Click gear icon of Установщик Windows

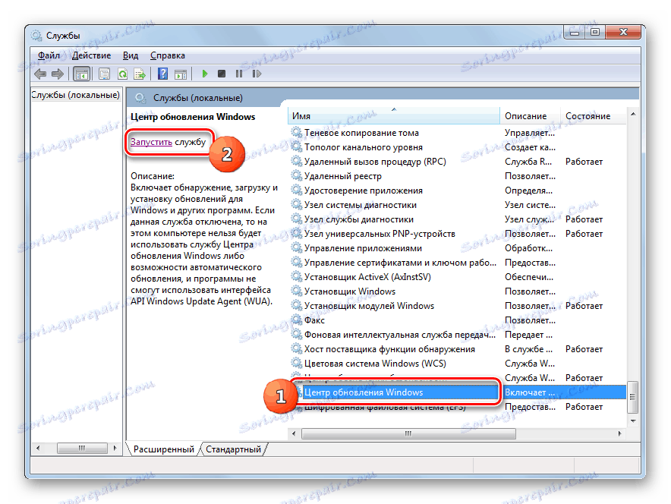(297, 291)
